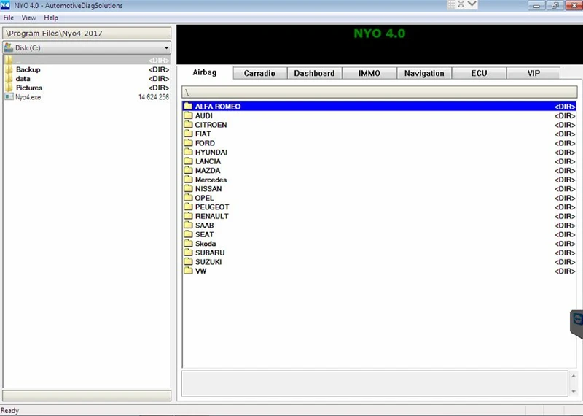Click the <DIR> label of the VW row

(565, 271)
